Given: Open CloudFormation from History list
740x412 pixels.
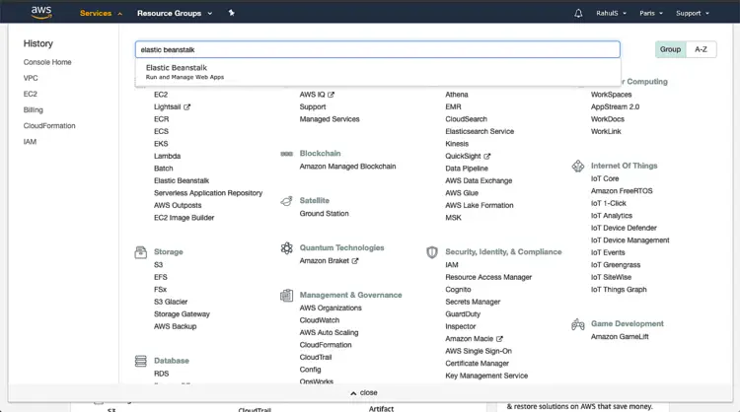Looking at the screenshot, I should pyautogui.click(x=49, y=126).
